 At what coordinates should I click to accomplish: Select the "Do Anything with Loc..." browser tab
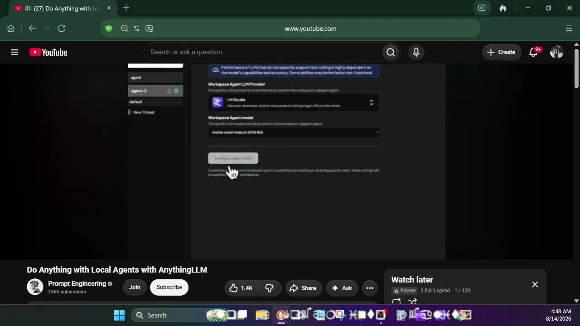point(63,8)
